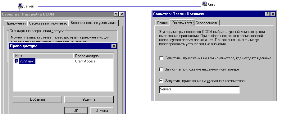The image size is (282, 114).
Task: Click the Удалить button
Action: (89, 99)
